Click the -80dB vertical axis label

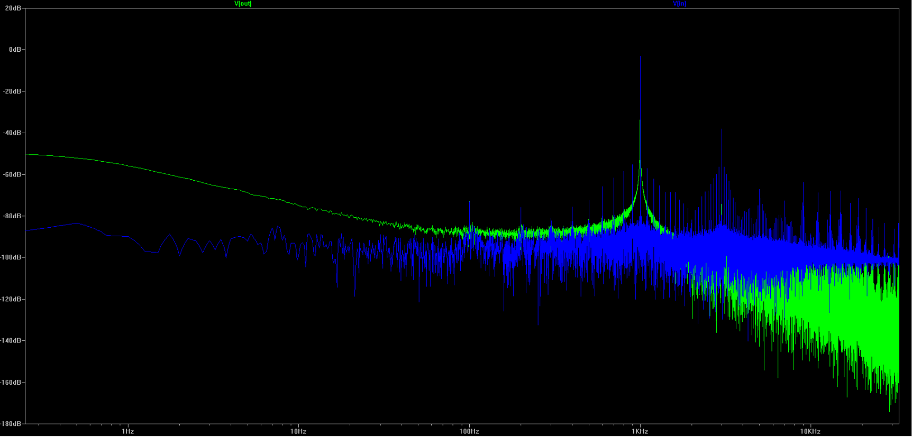[x=12, y=216]
